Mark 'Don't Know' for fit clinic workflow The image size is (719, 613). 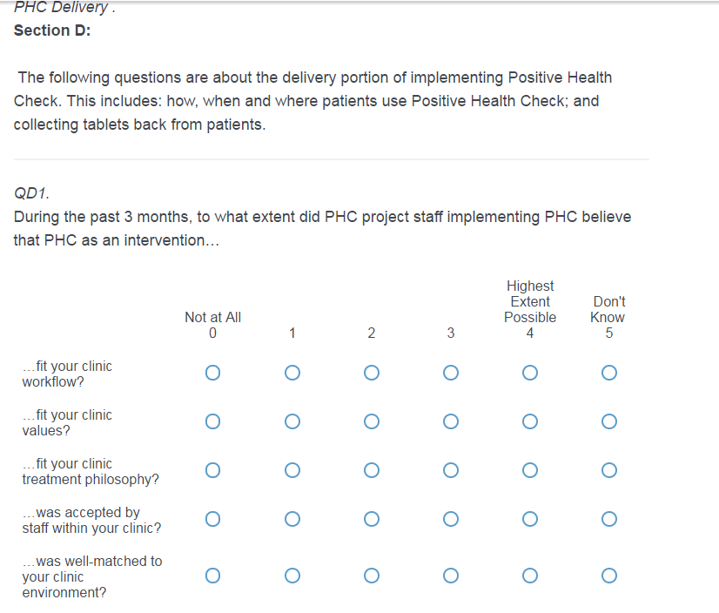pyautogui.click(x=608, y=374)
